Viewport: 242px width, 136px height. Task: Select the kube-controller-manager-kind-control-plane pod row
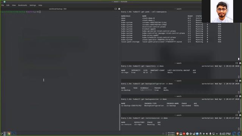pyautogui.click(x=171, y=33)
